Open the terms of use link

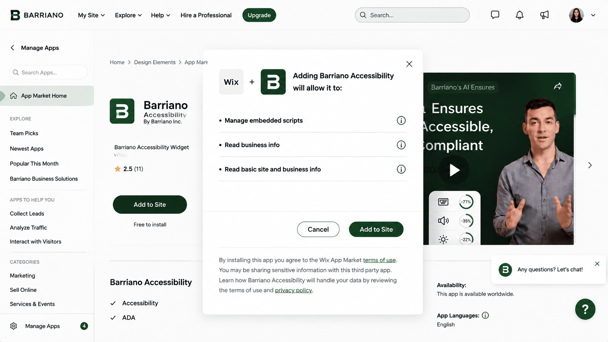[379, 260]
